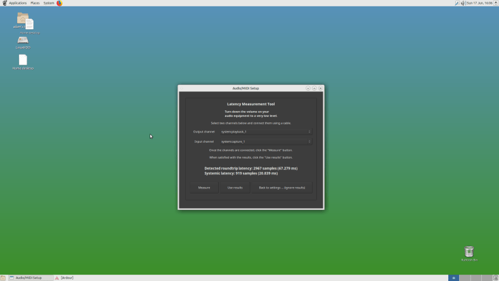The image size is (499, 281).
Task: Expand the Input channel dropdown
Action: tap(265, 141)
